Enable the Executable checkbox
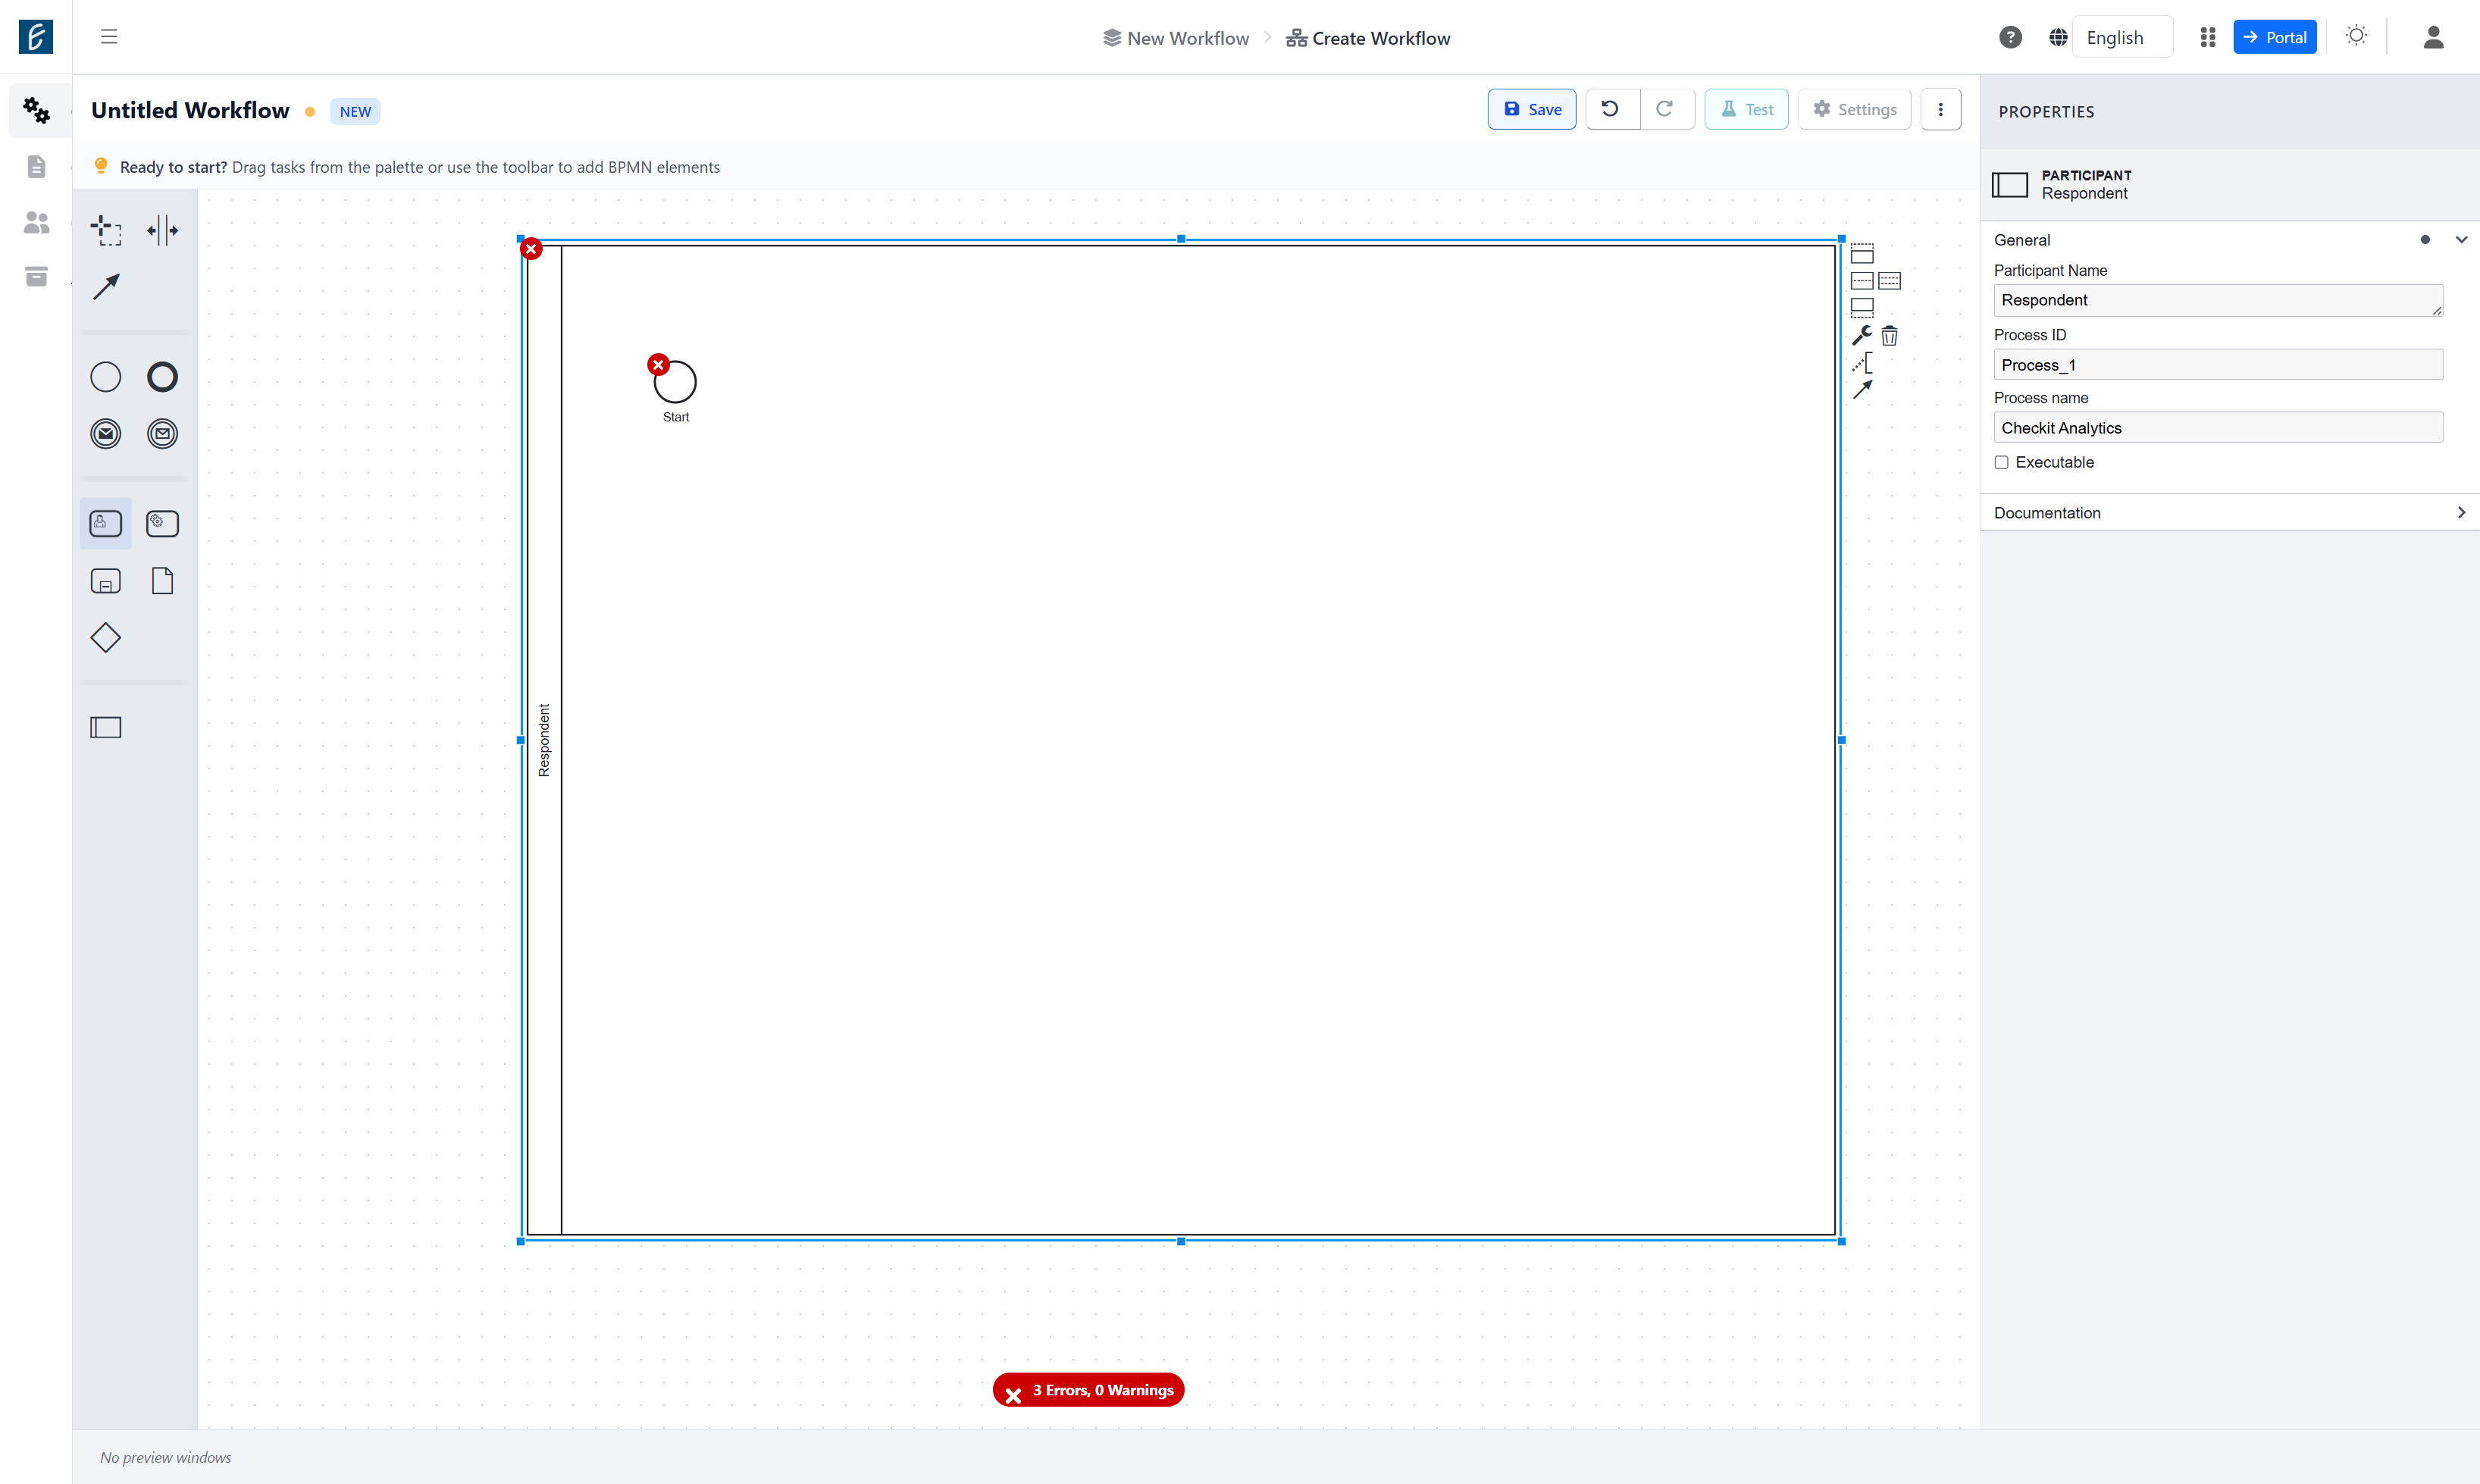 pos(2001,462)
